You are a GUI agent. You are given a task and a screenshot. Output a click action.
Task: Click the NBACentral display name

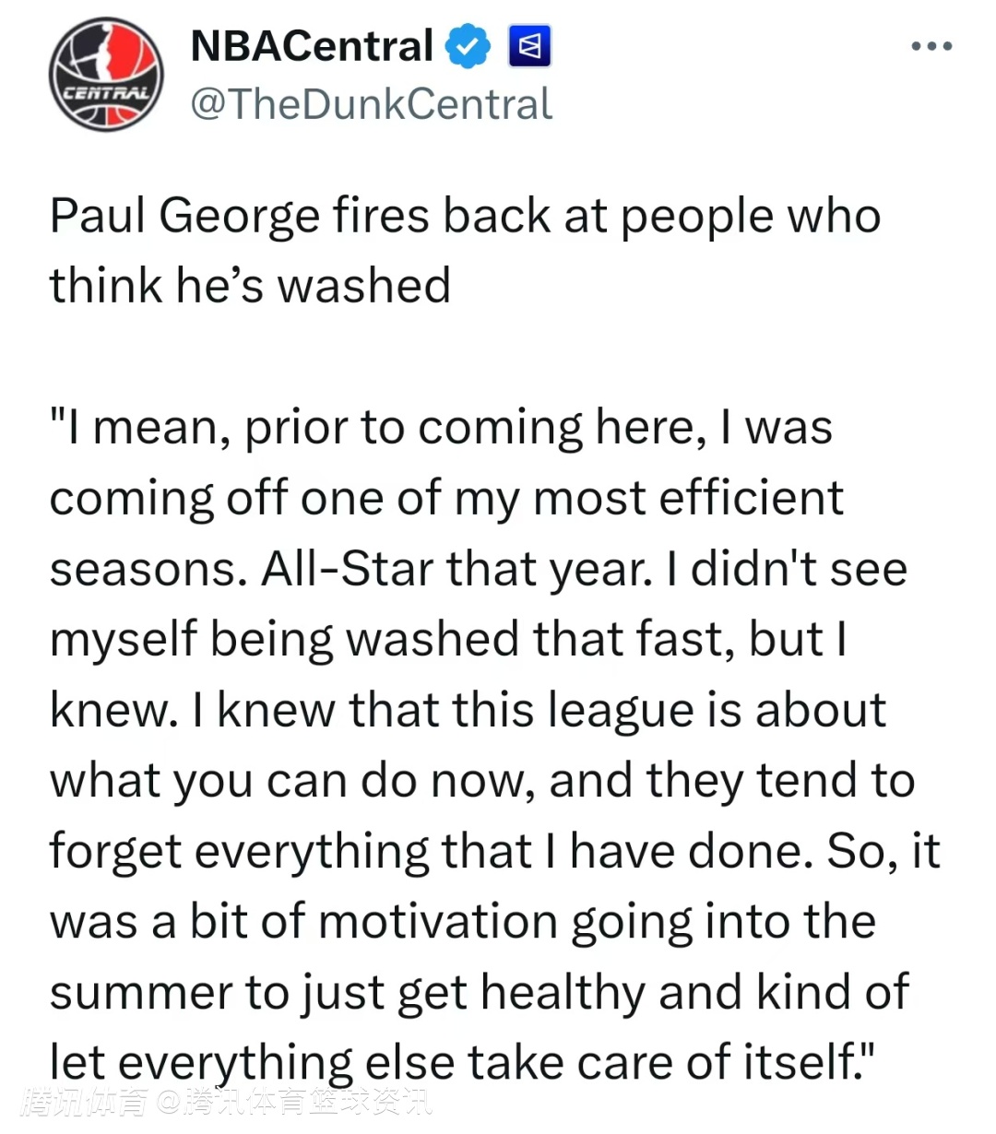[311, 46]
